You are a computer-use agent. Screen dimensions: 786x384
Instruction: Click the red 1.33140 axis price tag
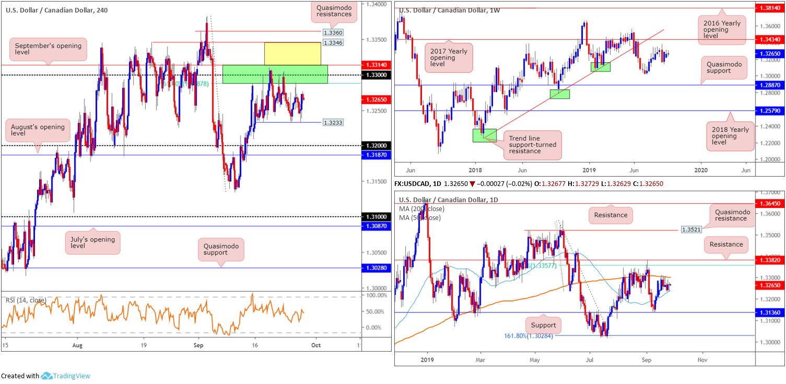375,65
